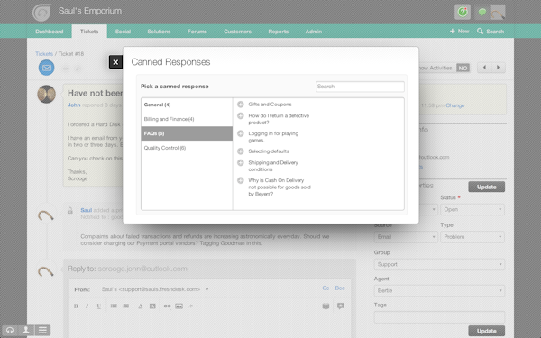Toggle underline formatting in reply editor
Image resolution: width=541 pixels, height=338 pixels.
pyautogui.click(x=98, y=306)
